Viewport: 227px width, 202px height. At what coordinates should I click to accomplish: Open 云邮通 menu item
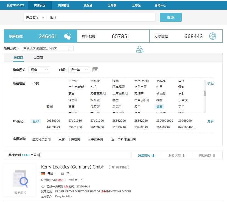tap(136, 5)
